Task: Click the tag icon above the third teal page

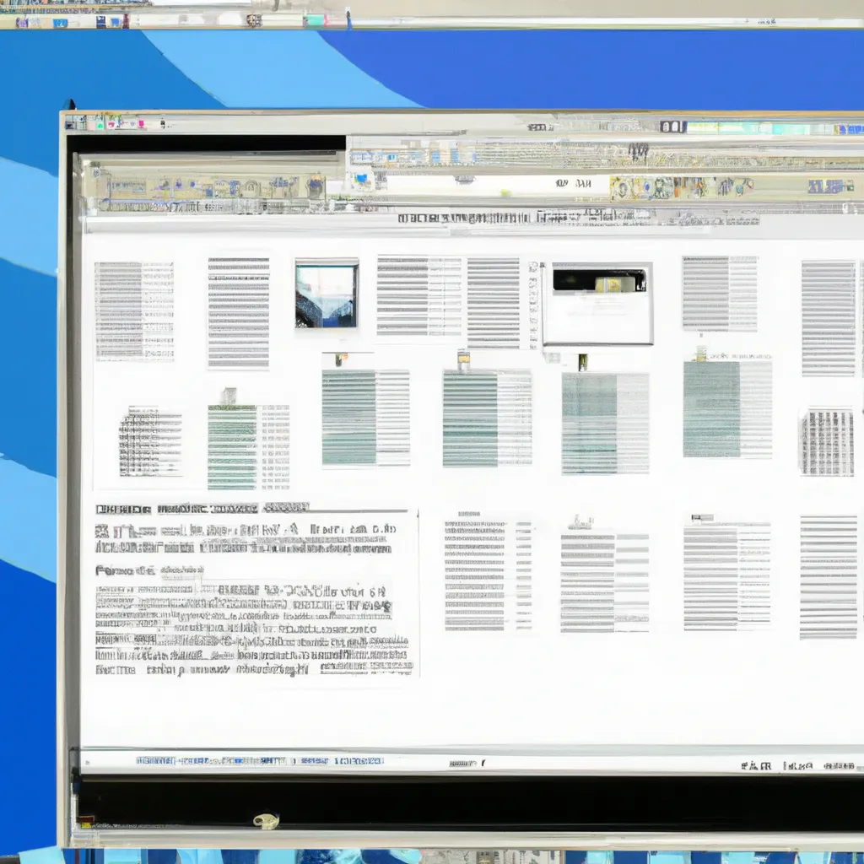Action: 582,361
